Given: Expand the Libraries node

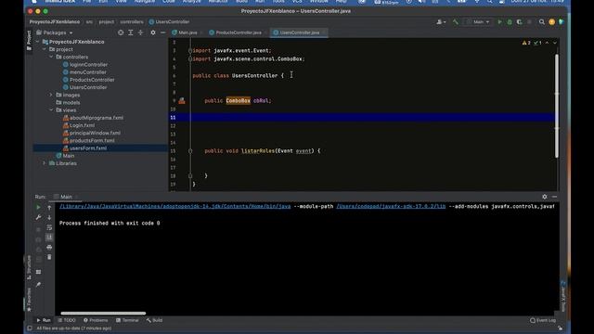Looking at the screenshot, I should (x=45, y=163).
